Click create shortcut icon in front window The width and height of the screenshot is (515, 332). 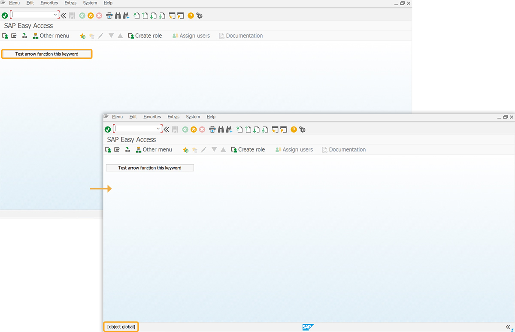[x=283, y=129]
